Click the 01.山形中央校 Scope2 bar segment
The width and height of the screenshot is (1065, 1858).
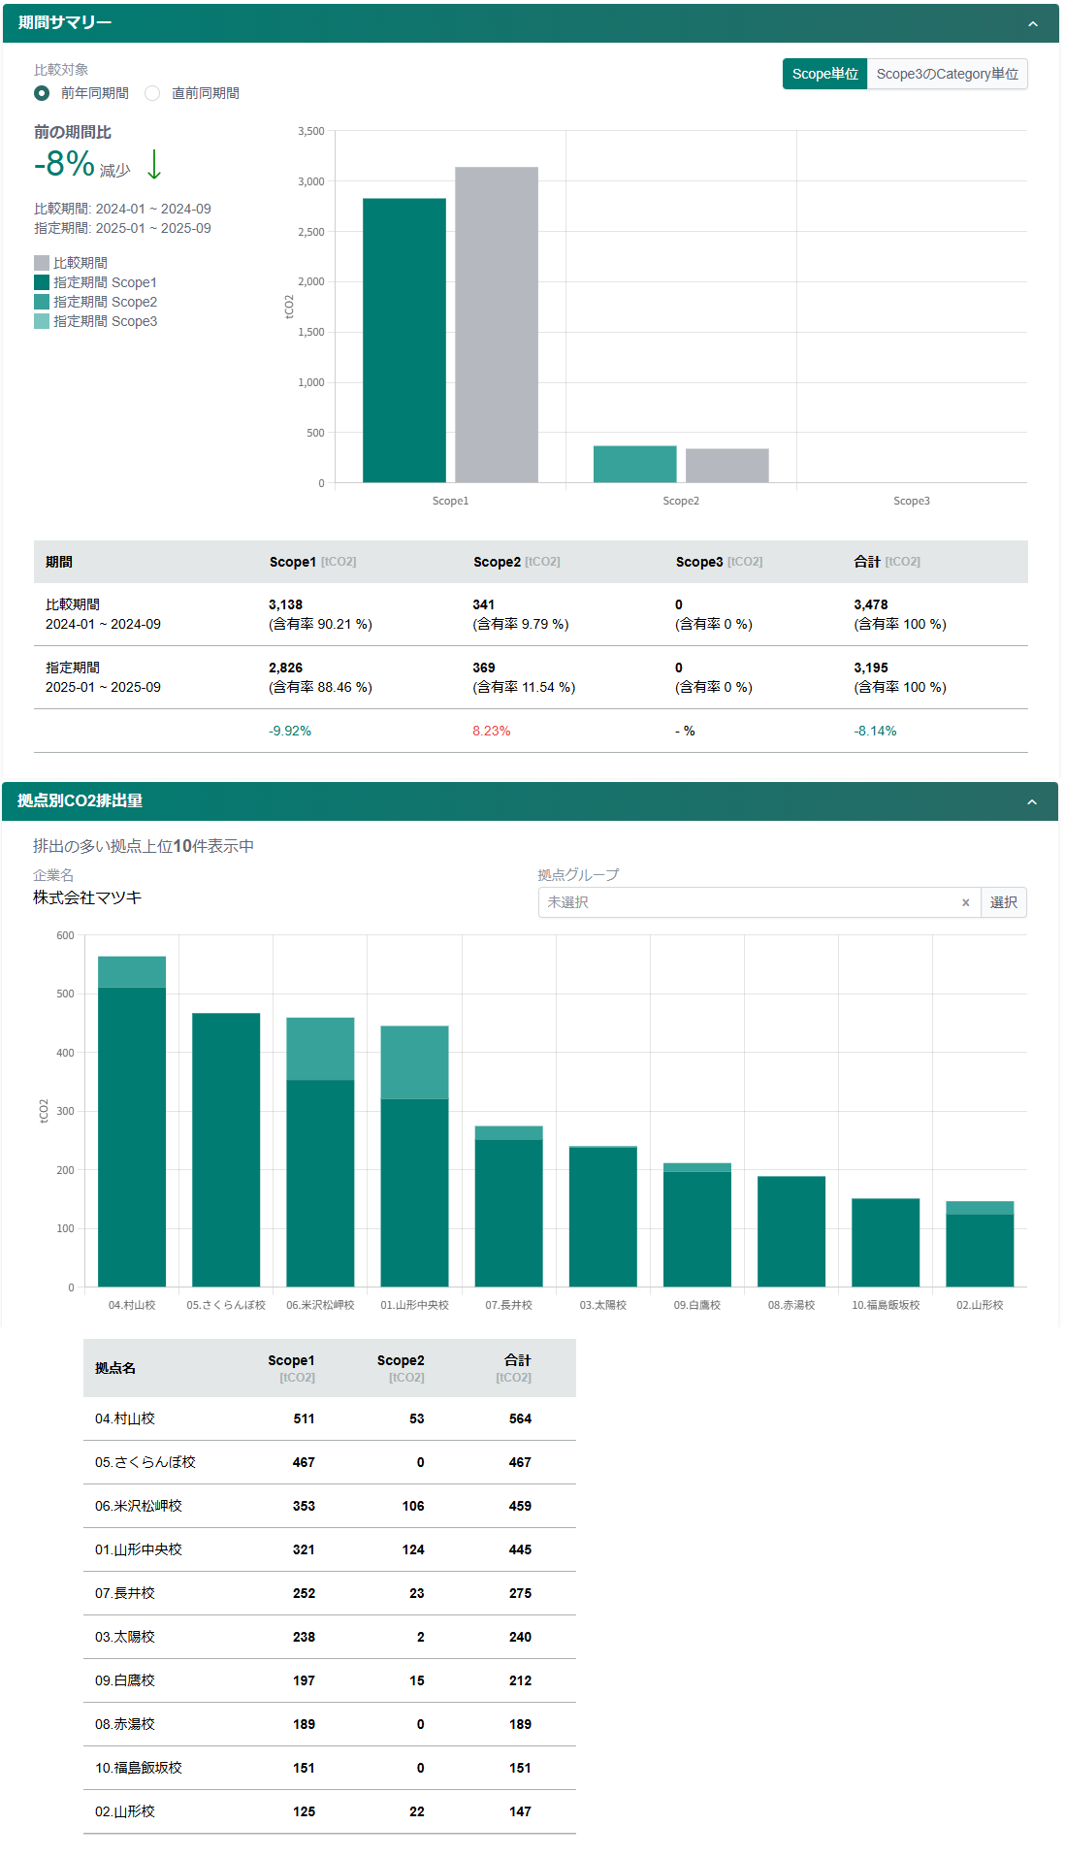[x=414, y=1061]
